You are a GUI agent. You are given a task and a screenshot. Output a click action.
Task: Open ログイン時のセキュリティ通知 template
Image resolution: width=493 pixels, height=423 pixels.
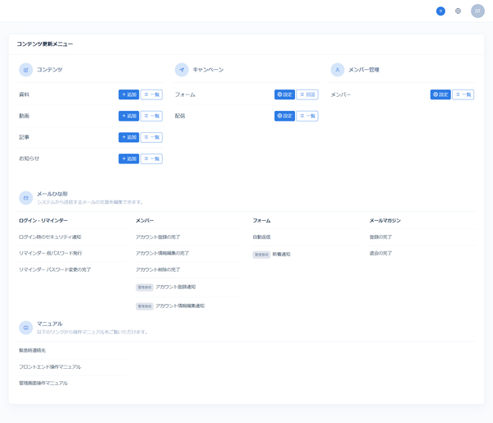(x=50, y=237)
